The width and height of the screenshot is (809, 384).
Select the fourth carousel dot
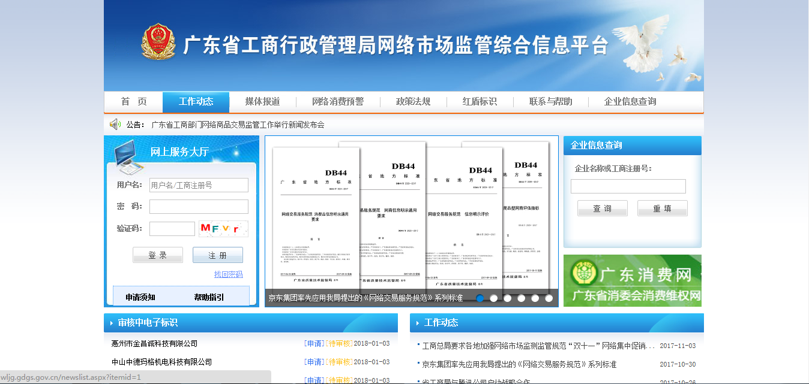(x=522, y=298)
